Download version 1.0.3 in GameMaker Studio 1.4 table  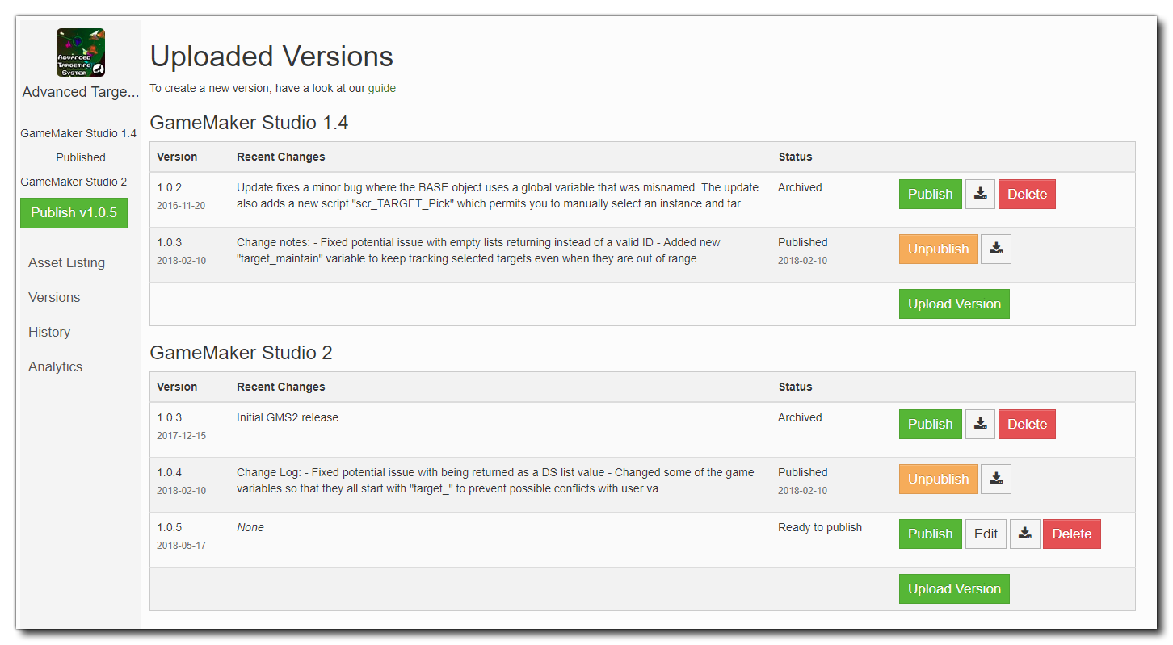coord(995,249)
